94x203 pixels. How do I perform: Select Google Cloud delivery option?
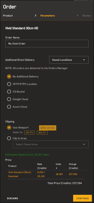9,99
